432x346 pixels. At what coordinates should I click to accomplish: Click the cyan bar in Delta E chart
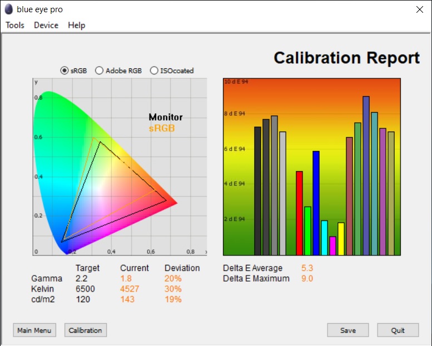pos(324,238)
